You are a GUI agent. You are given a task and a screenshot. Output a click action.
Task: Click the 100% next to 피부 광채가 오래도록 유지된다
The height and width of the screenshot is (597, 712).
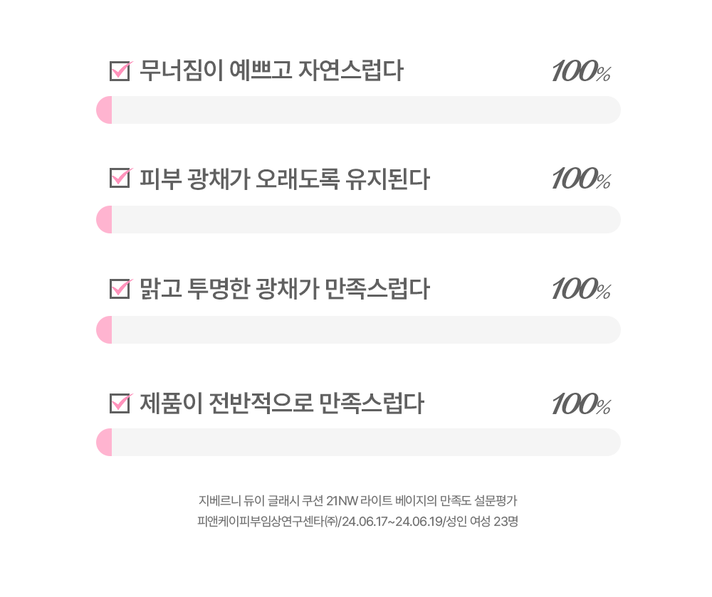click(581, 179)
